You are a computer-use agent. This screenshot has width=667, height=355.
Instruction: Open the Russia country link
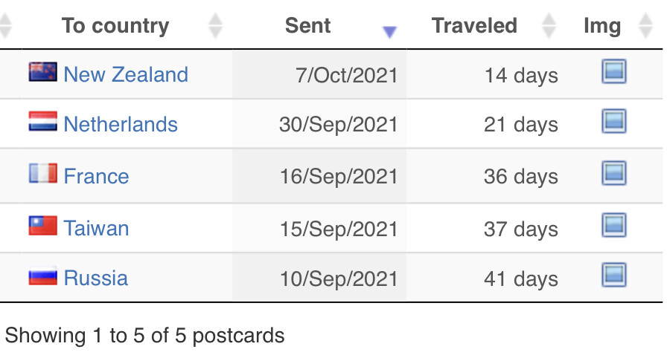(x=96, y=278)
